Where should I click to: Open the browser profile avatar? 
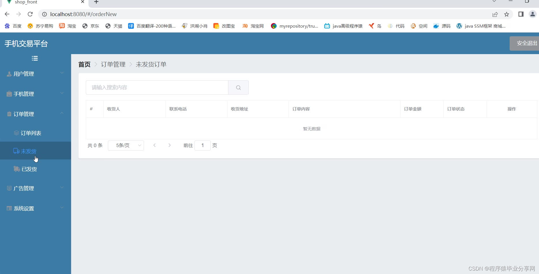[533, 14]
